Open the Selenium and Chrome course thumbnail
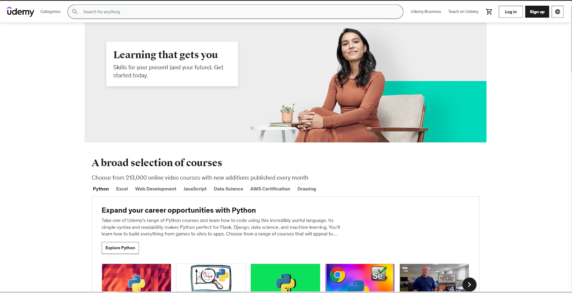Viewport: 572px width, 293px height. tap(360, 278)
